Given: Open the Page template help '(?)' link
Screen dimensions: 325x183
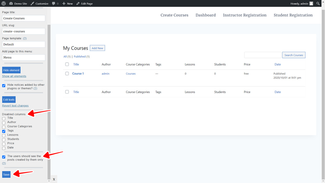Looking at the screenshot, I should pos(25,38).
